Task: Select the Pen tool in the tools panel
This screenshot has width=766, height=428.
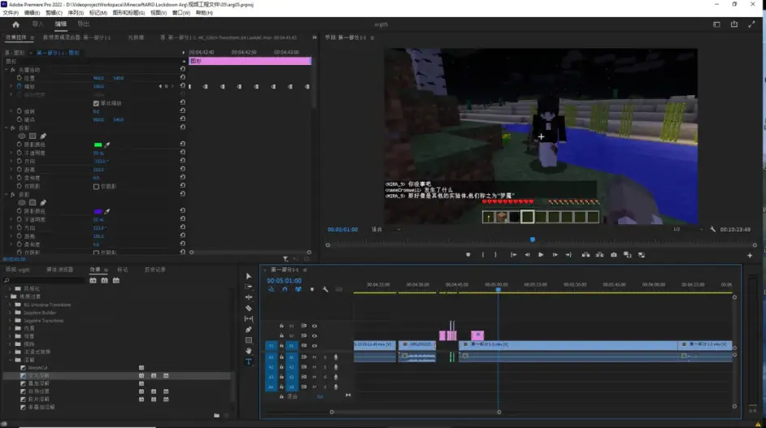Action: coord(249,330)
